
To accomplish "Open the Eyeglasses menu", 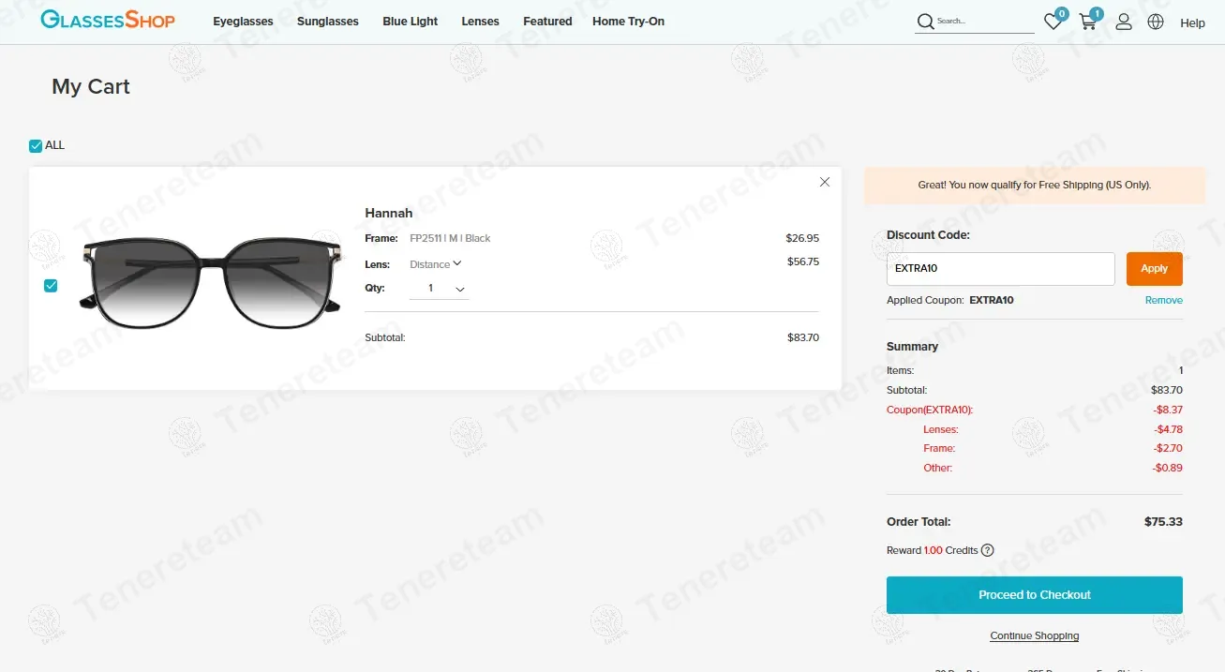I will [x=243, y=22].
